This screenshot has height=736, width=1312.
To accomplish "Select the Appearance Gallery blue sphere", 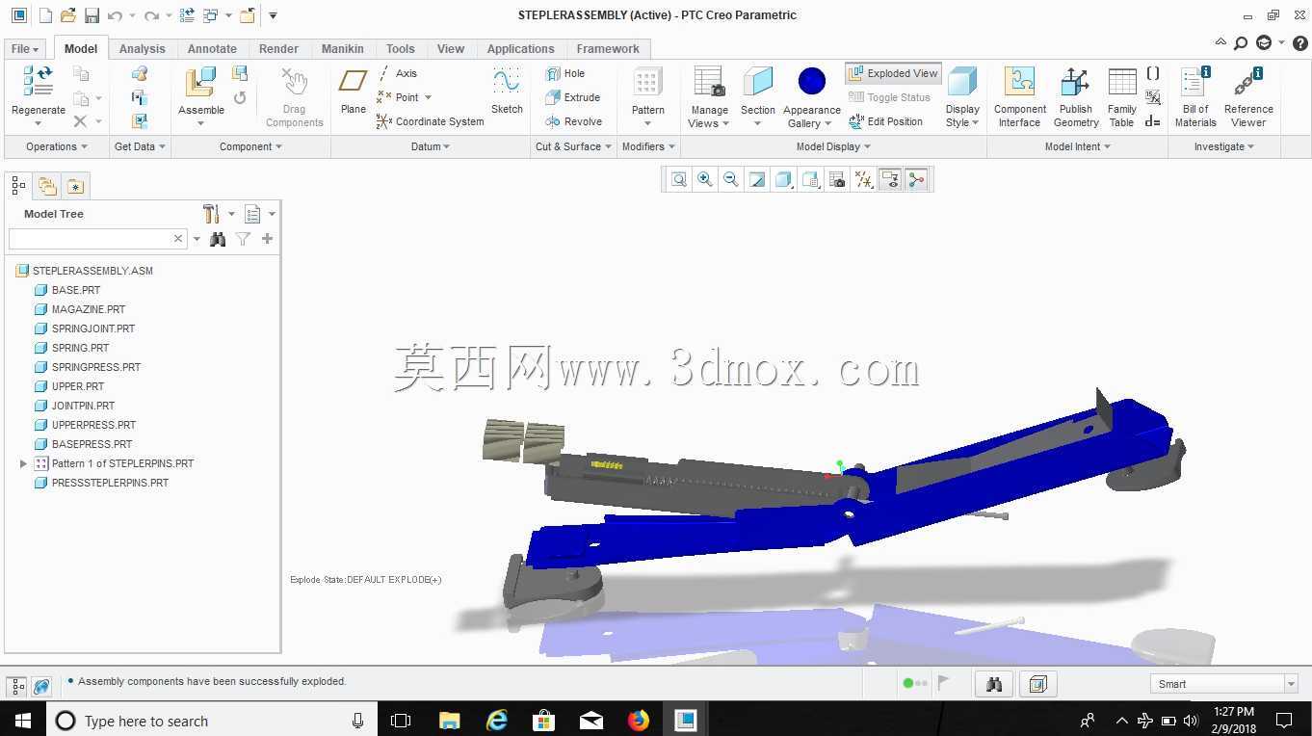I will 812,82.
